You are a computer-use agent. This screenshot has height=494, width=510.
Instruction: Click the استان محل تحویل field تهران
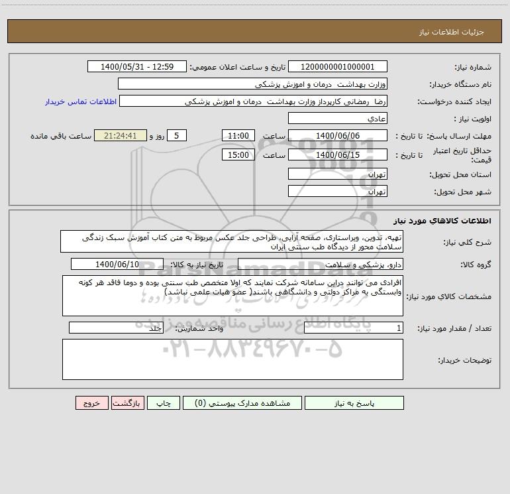point(338,174)
